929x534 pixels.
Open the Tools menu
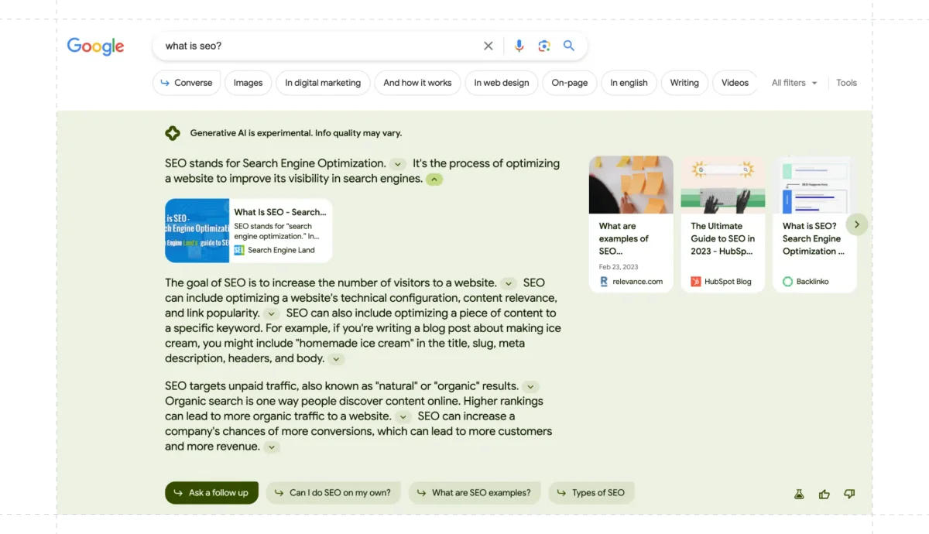point(846,83)
